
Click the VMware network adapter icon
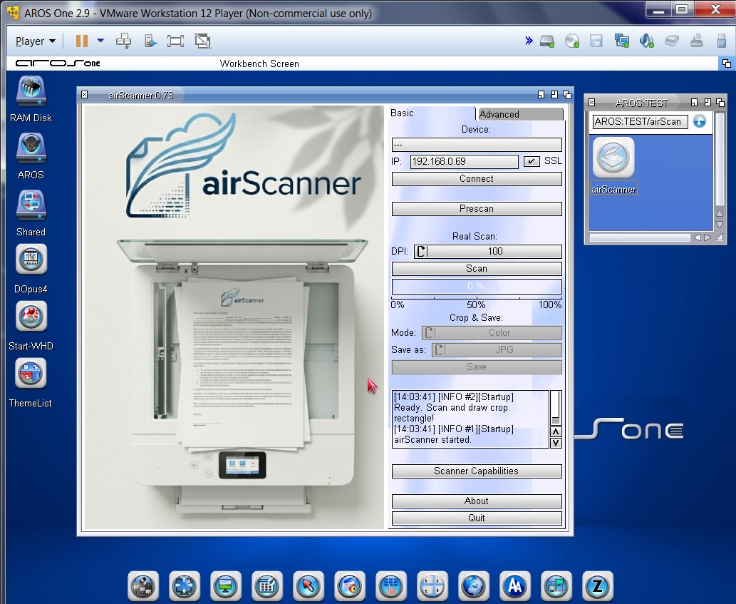click(x=622, y=41)
